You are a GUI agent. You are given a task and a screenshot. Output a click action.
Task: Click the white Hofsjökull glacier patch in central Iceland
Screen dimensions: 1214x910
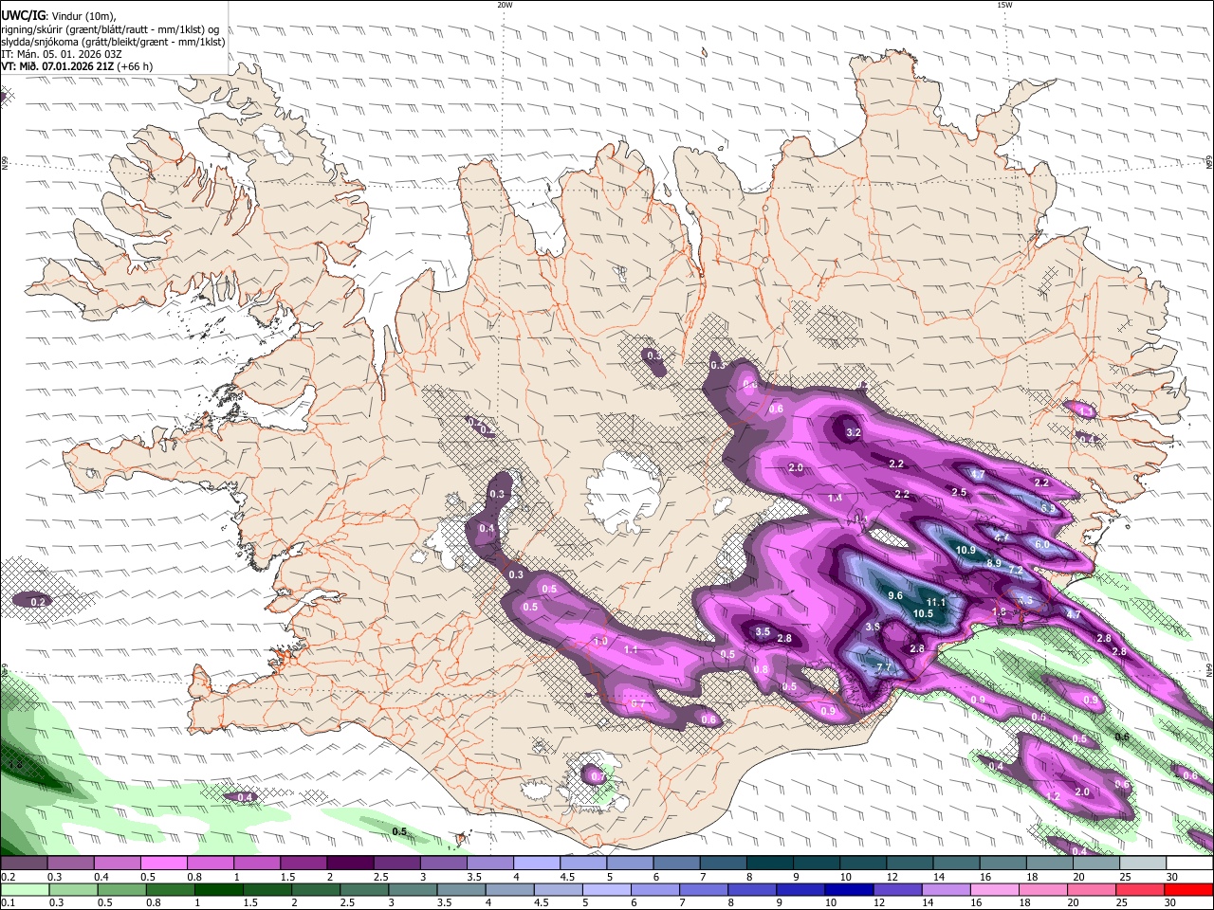(622, 492)
